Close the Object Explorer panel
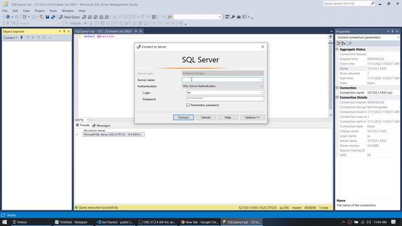Viewport: 402px width, 226px height. click(68, 31)
